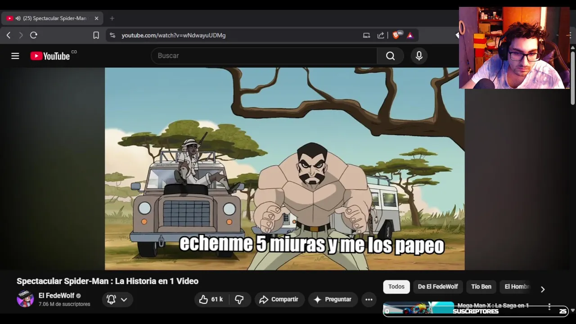Viewport: 576px width, 324px height.
Task: Close the Spectacular Spider-Man browser tab
Action: tap(96, 18)
